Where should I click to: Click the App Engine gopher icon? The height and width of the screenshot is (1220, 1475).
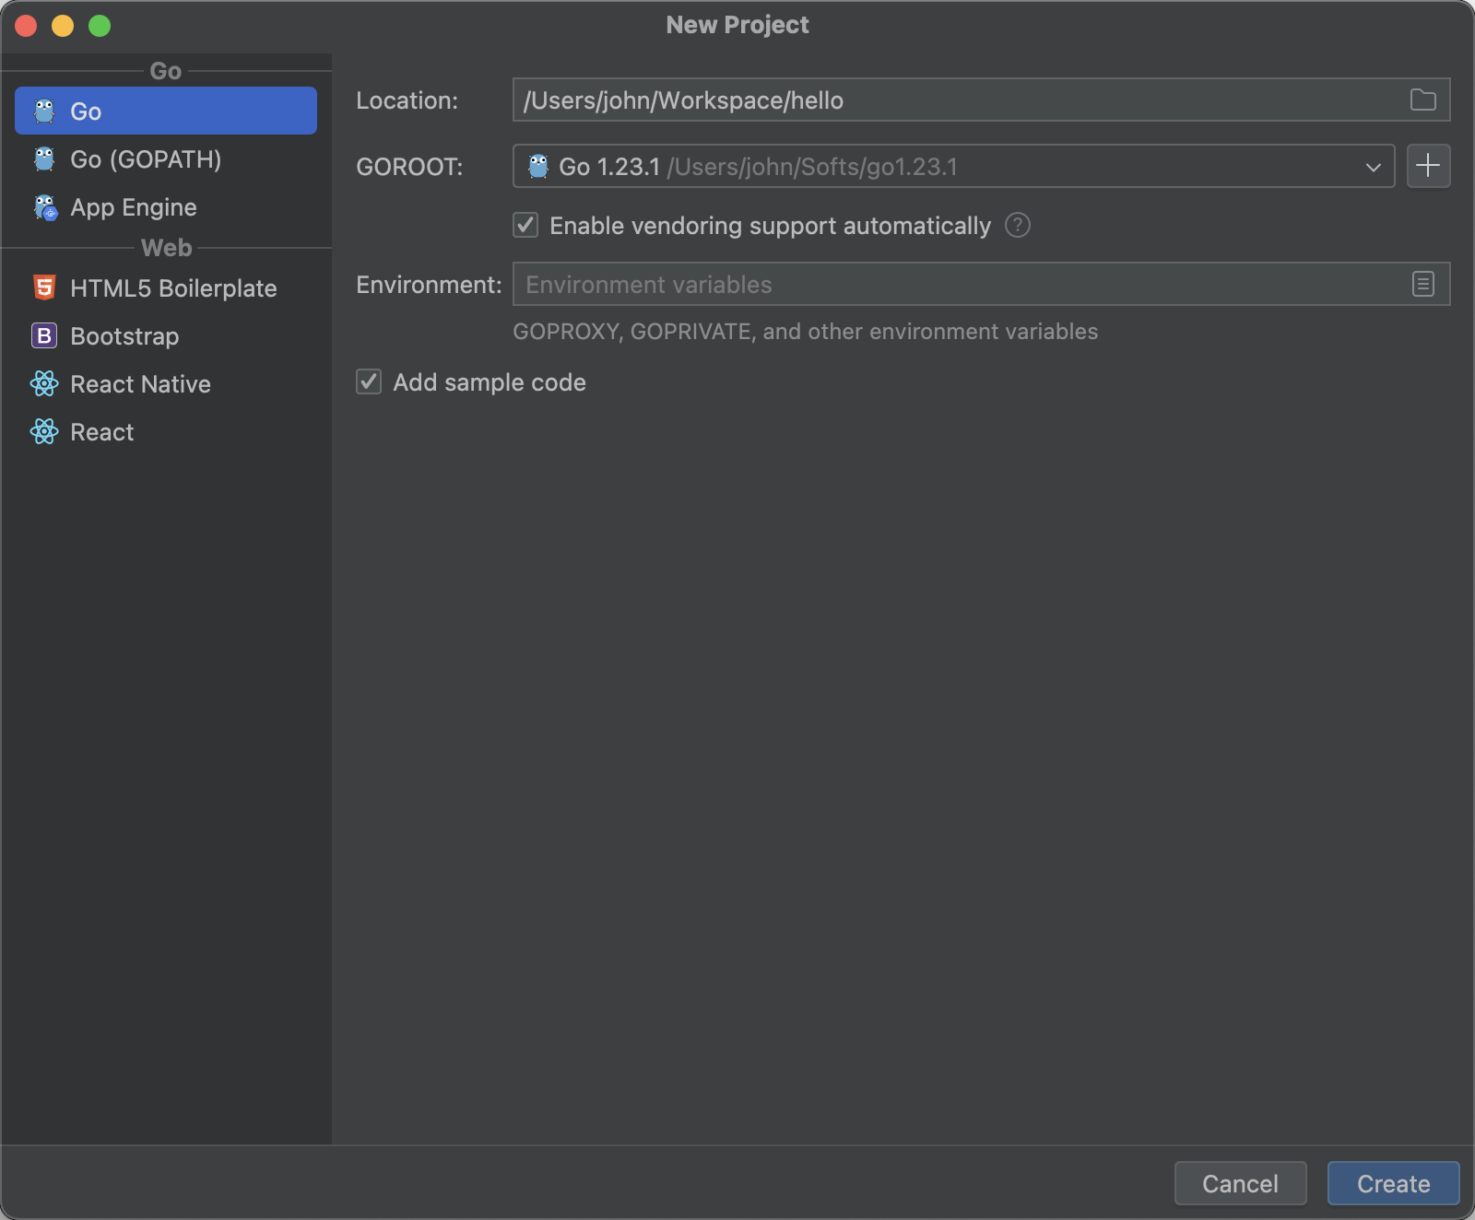click(x=44, y=207)
